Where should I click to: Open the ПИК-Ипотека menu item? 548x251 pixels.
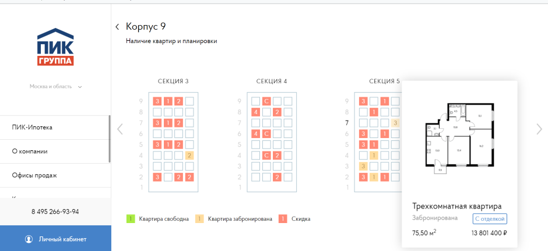(x=37, y=127)
